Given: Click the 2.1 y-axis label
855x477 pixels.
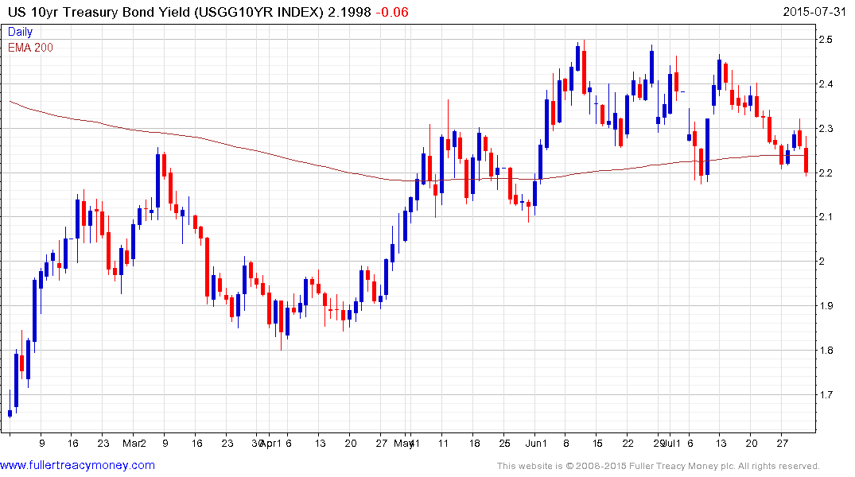Looking at the screenshot, I should click(826, 217).
